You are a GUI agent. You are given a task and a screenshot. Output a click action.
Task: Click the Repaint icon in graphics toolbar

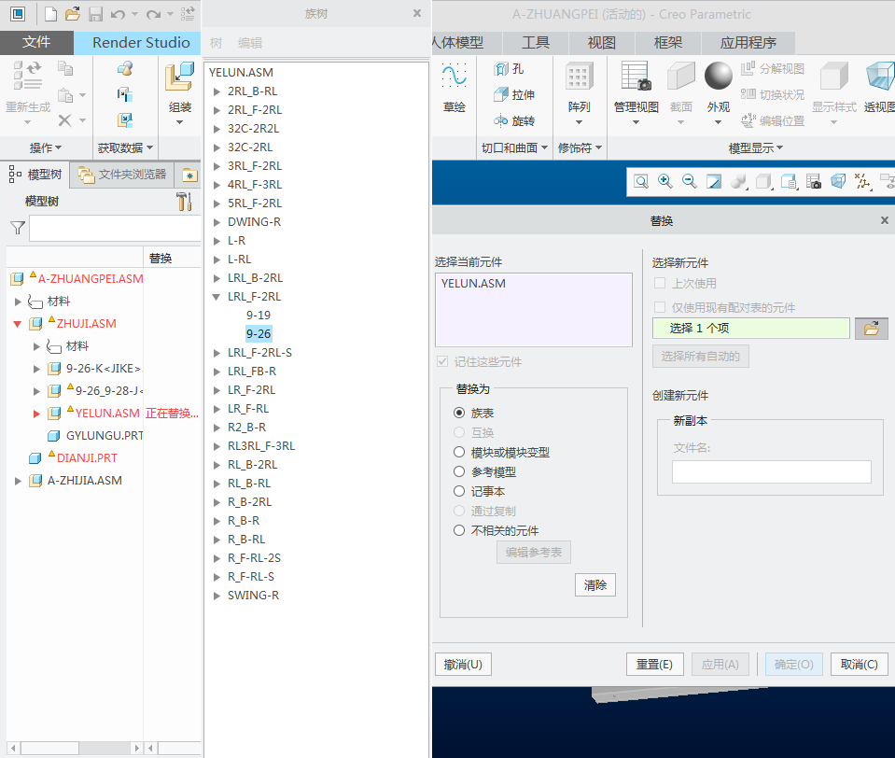714,182
